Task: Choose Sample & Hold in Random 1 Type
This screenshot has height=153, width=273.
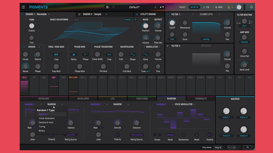Action: [x=46, y=122]
